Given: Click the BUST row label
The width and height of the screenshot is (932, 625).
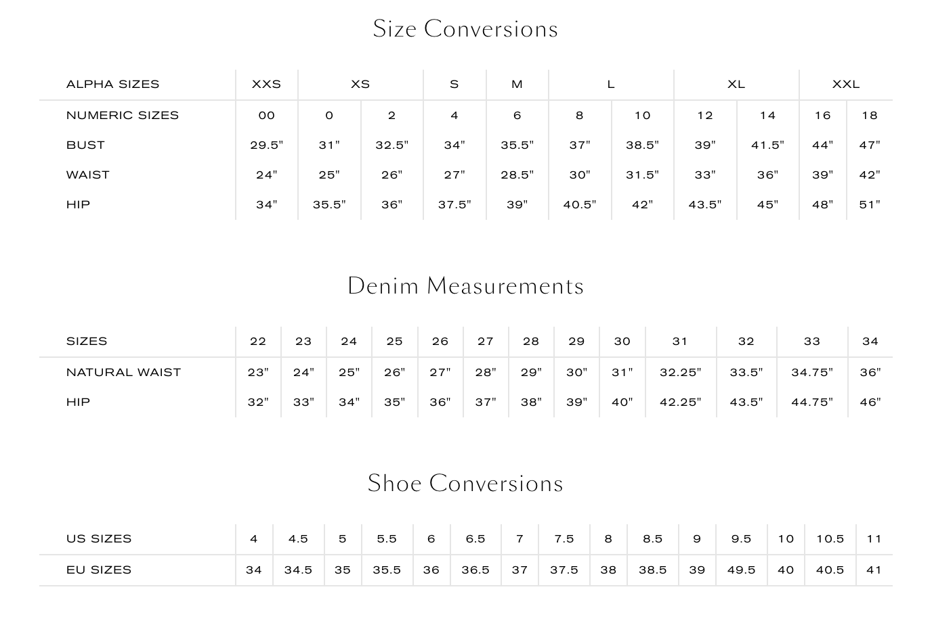Looking at the screenshot, I should 85,145.
